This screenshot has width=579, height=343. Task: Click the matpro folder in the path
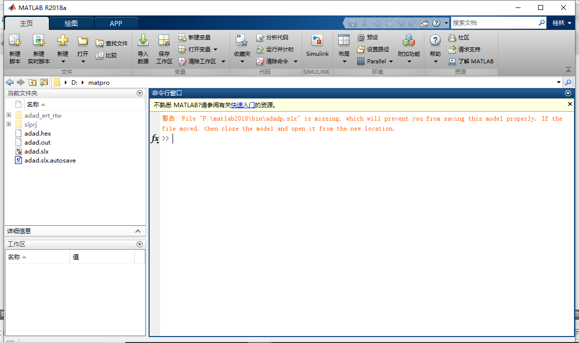tap(99, 83)
